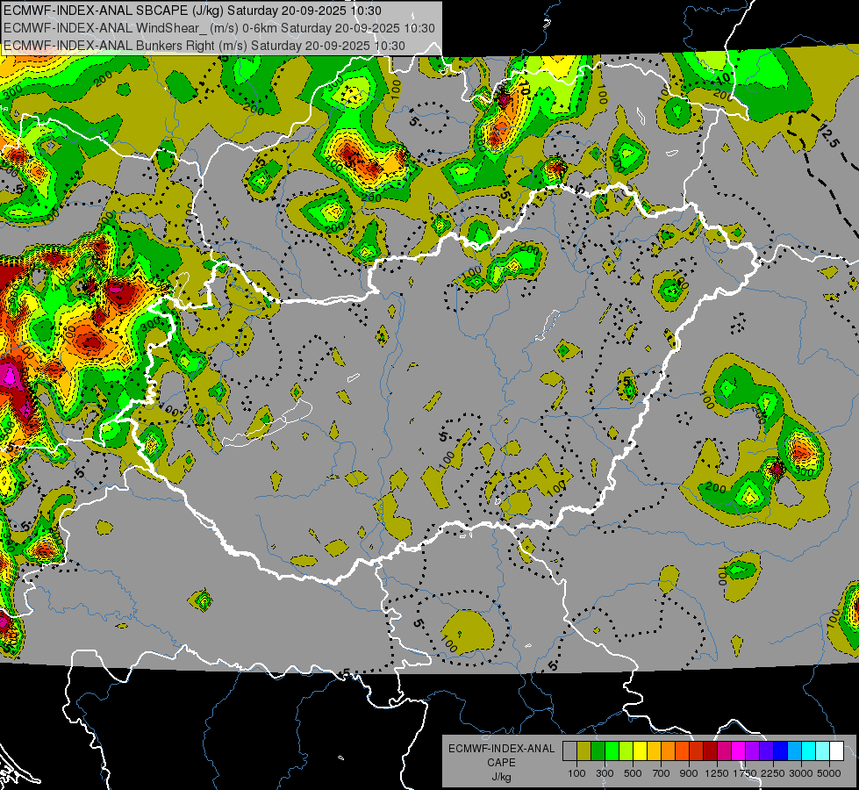This screenshot has height=790, width=859.
Task: Click the 5000 tick label on the legend
Action: (x=829, y=773)
